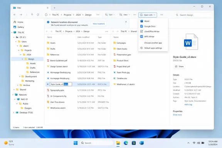Screen dimensions: 222x148
Task: Open Word from the taskbar
Action: [141, 143]
